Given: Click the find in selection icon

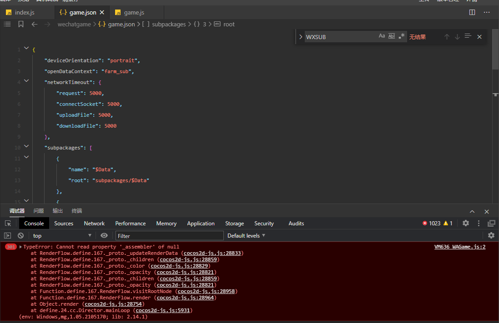Looking at the screenshot, I should (x=468, y=36).
